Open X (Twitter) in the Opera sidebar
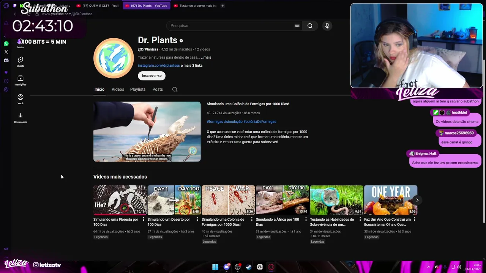The height and width of the screenshot is (273, 486). 6,52
